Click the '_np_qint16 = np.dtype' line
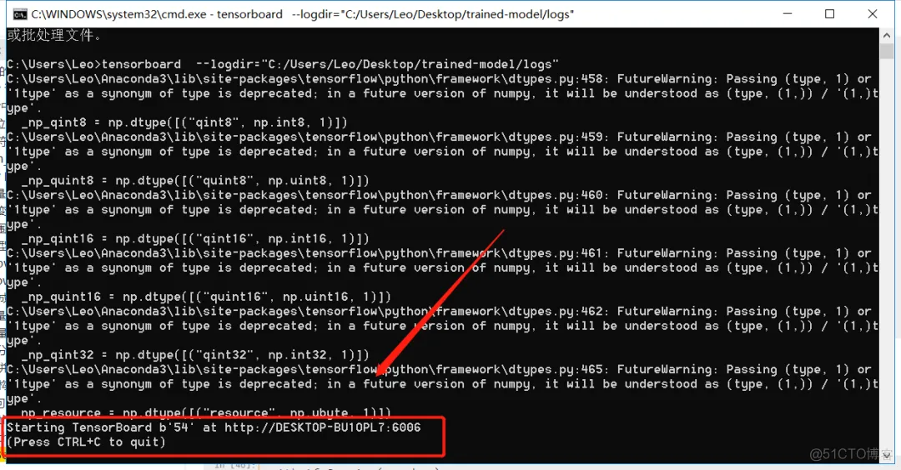The image size is (901, 470). coord(195,238)
